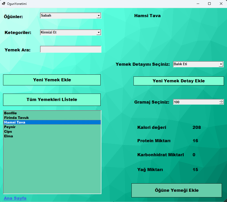
Task: Open the Öğünler dropdown showing Sabah
Action: [x=71, y=16]
